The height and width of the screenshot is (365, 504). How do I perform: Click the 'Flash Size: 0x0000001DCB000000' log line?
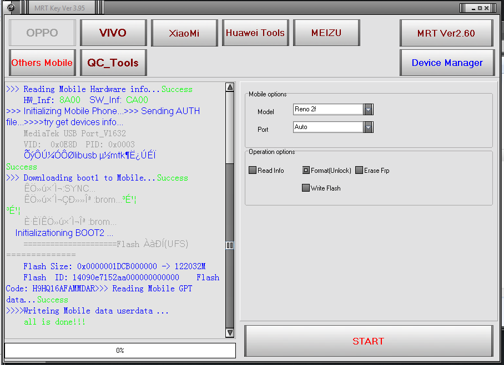coord(114,266)
